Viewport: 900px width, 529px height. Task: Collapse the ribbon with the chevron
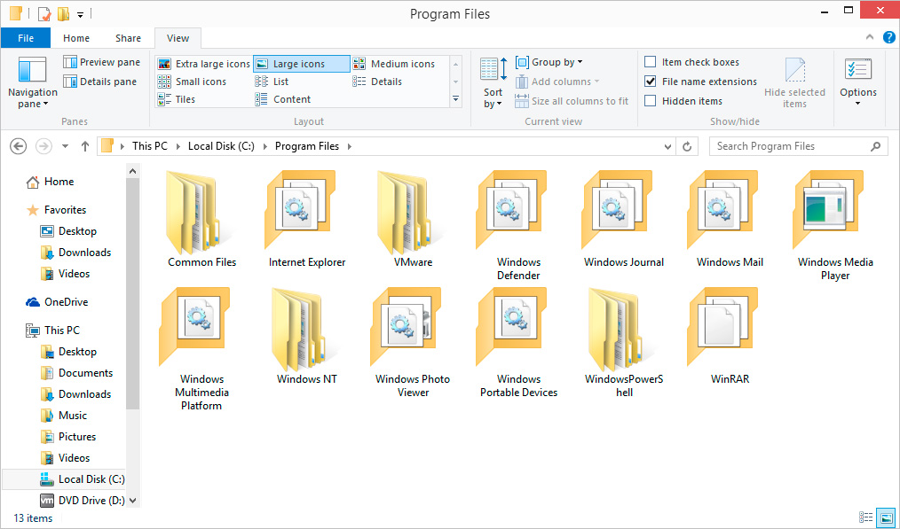[x=870, y=37]
